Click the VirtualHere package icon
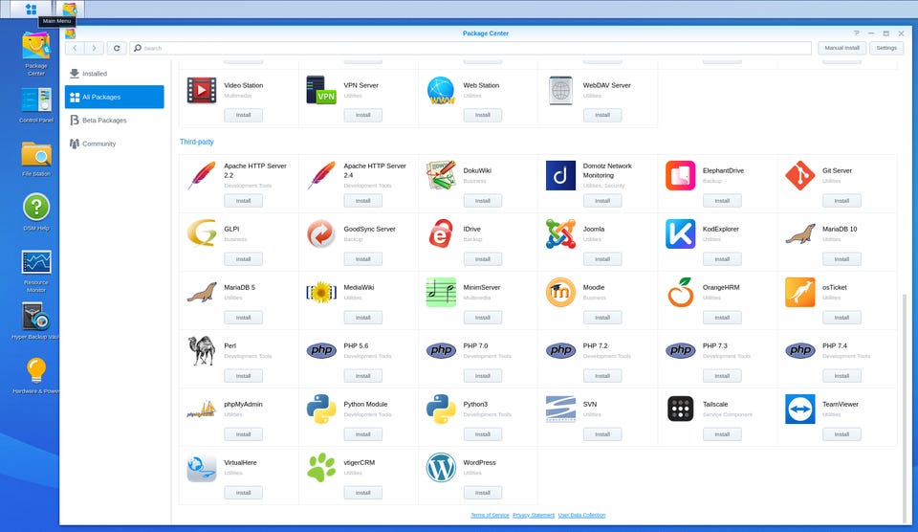918x532 pixels. click(202, 468)
